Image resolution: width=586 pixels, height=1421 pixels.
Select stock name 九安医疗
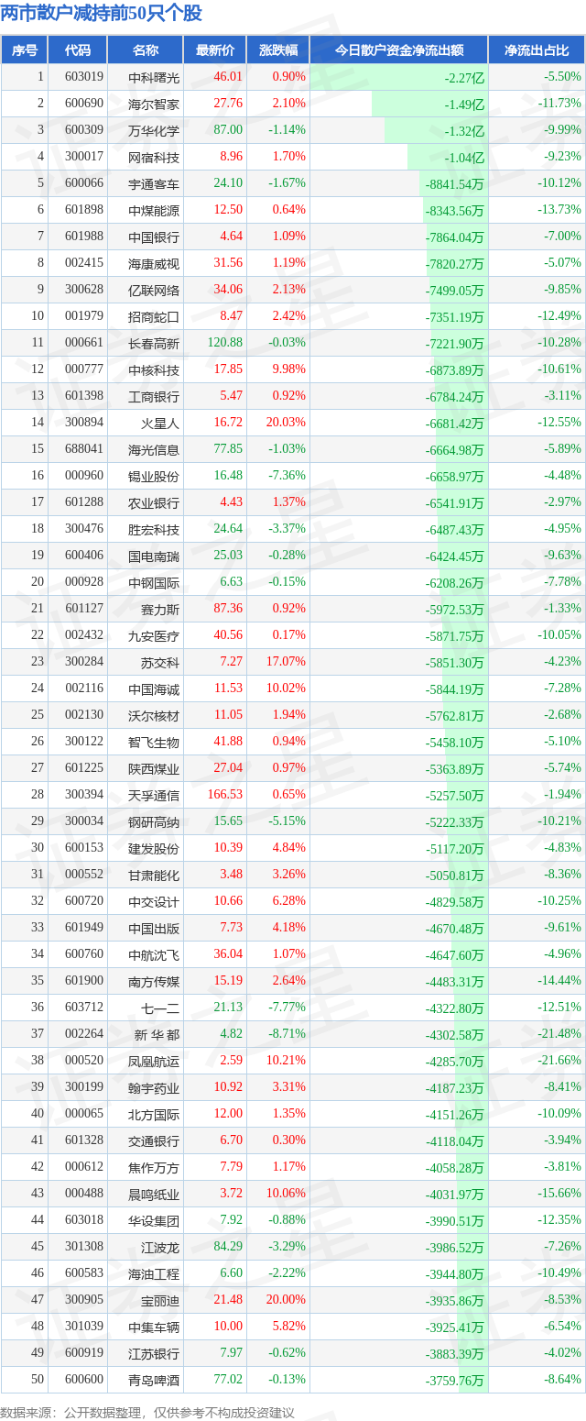[154, 635]
